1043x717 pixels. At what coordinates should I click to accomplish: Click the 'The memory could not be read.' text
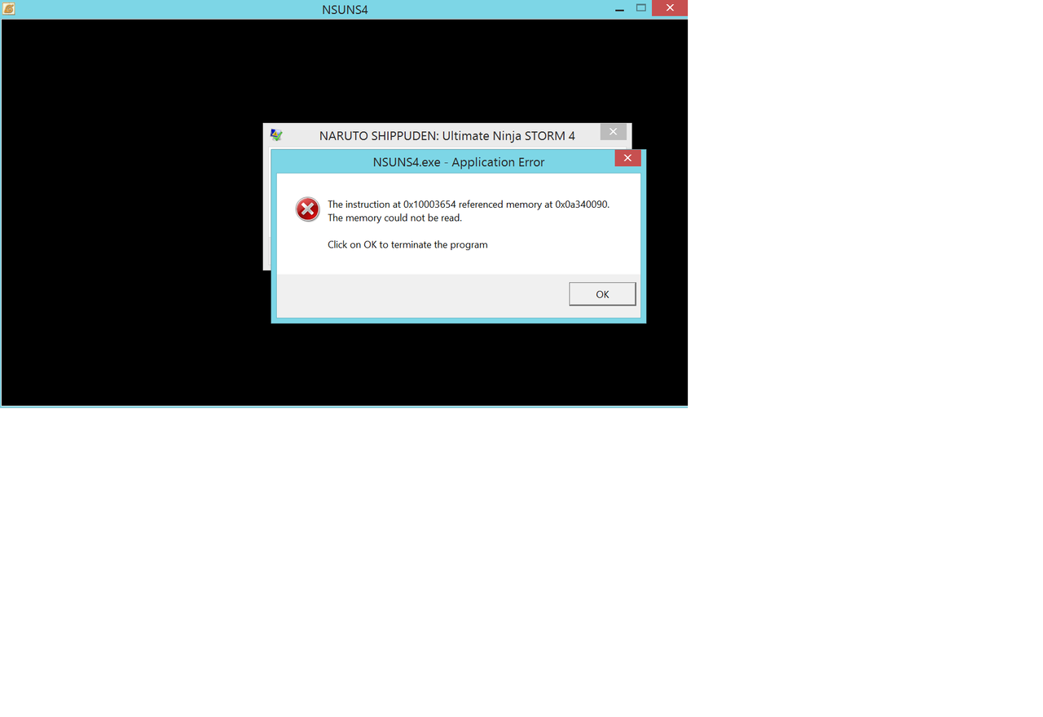point(394,218)
